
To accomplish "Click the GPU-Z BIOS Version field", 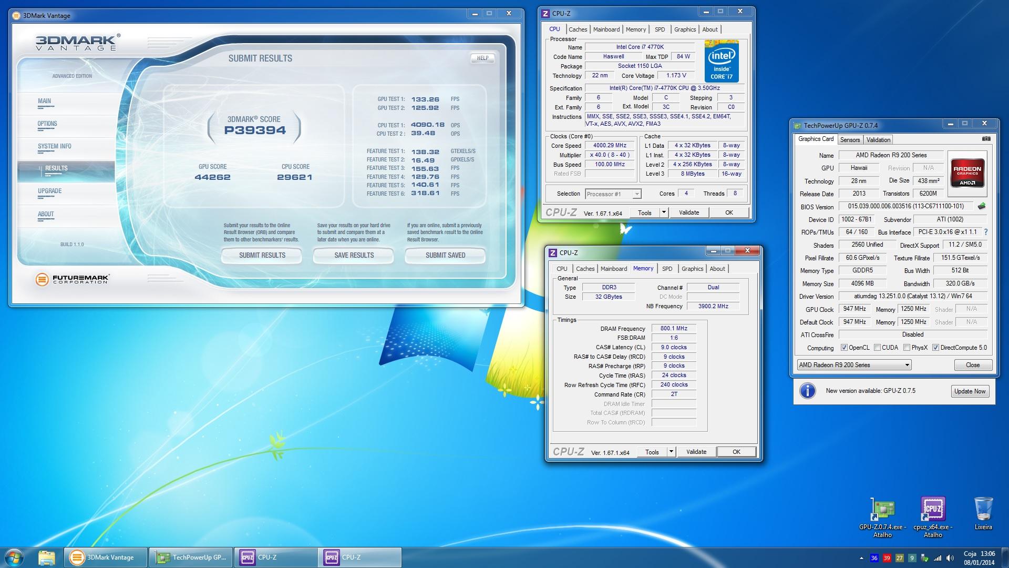I will click(905, 207).
